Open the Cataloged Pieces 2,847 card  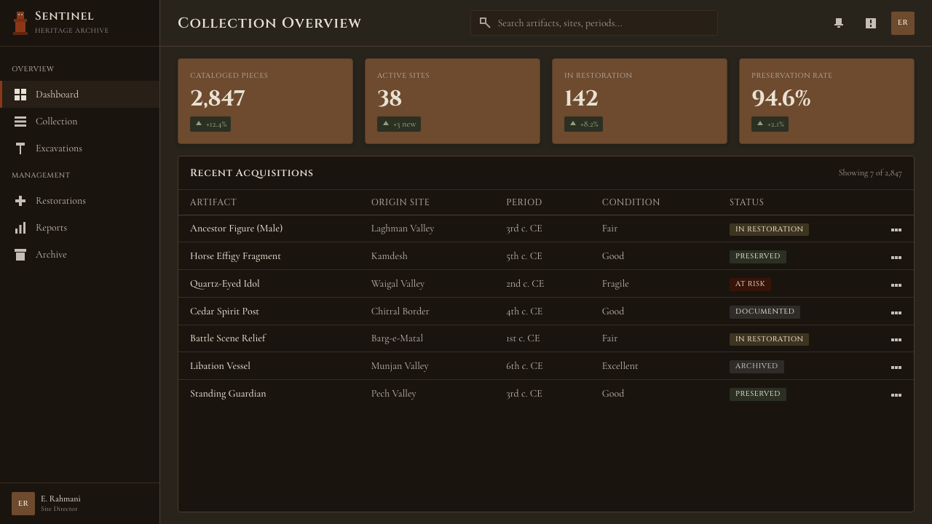tap(265, 101)
